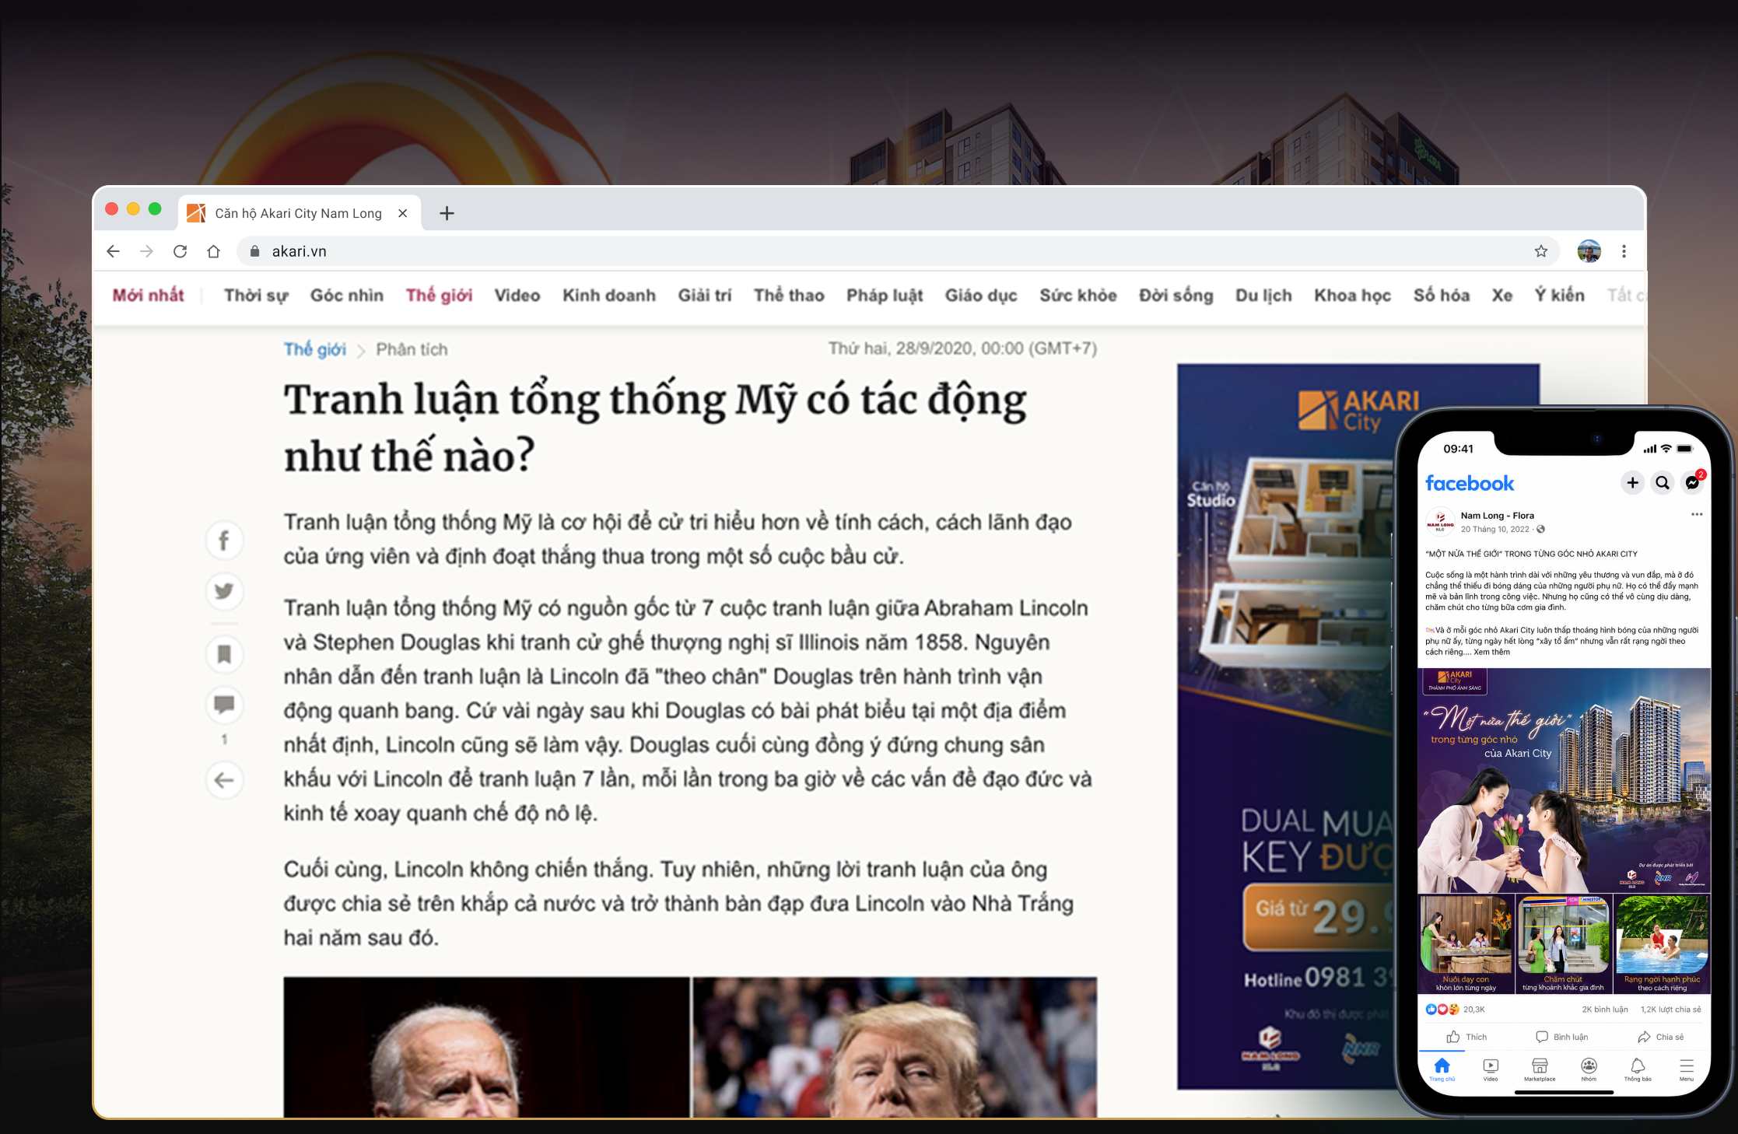The height and width of the screenshot is (1134, 1738).
Task: Go to Xe section
Action: coord(1502,296)
